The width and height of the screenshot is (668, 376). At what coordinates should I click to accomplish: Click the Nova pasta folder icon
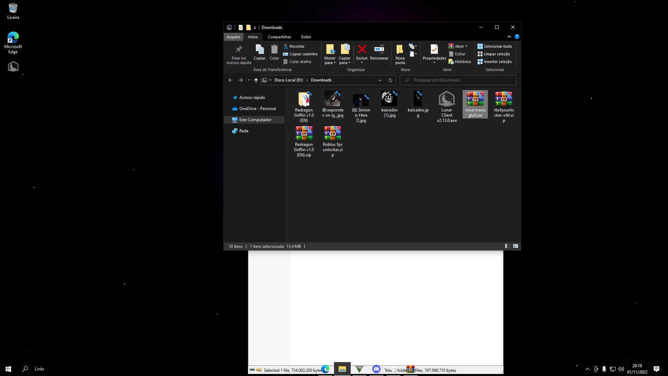click(x=400, y=49)
